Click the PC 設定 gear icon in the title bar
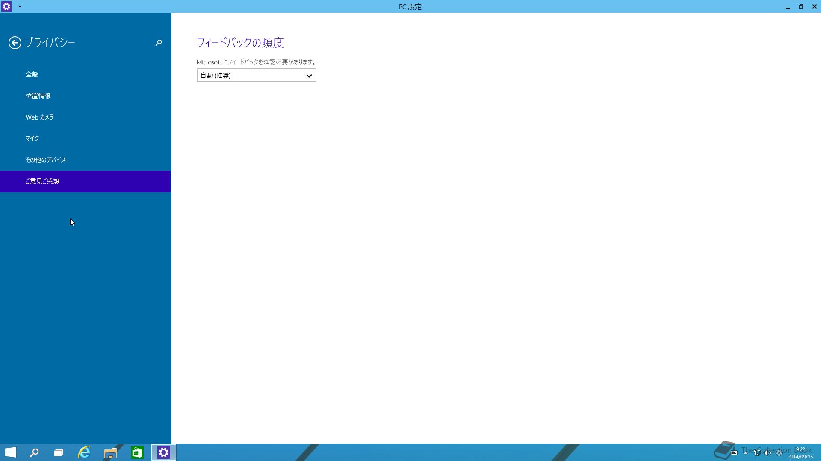 (6, 6)
